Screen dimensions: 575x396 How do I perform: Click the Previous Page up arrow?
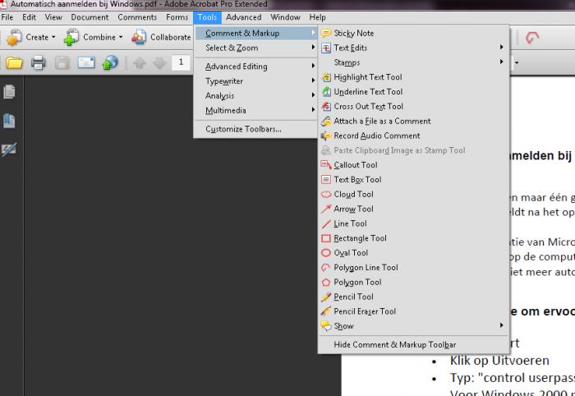pyautogui.click(x=140, y=62)
